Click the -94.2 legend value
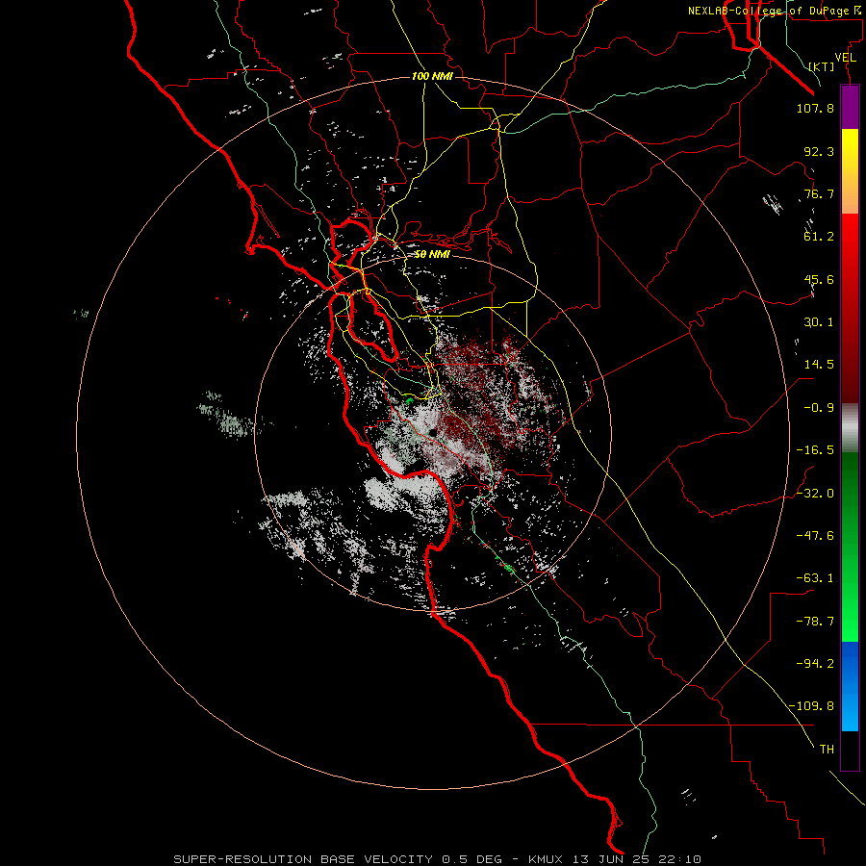 tap(815, 663)
